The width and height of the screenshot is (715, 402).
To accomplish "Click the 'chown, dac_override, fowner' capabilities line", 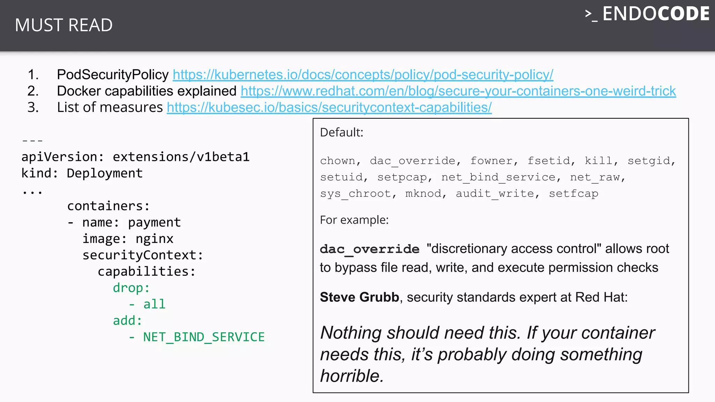I will 498,161.
